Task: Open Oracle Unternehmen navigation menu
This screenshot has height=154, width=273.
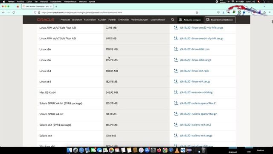Action: (x=157, y=20)
